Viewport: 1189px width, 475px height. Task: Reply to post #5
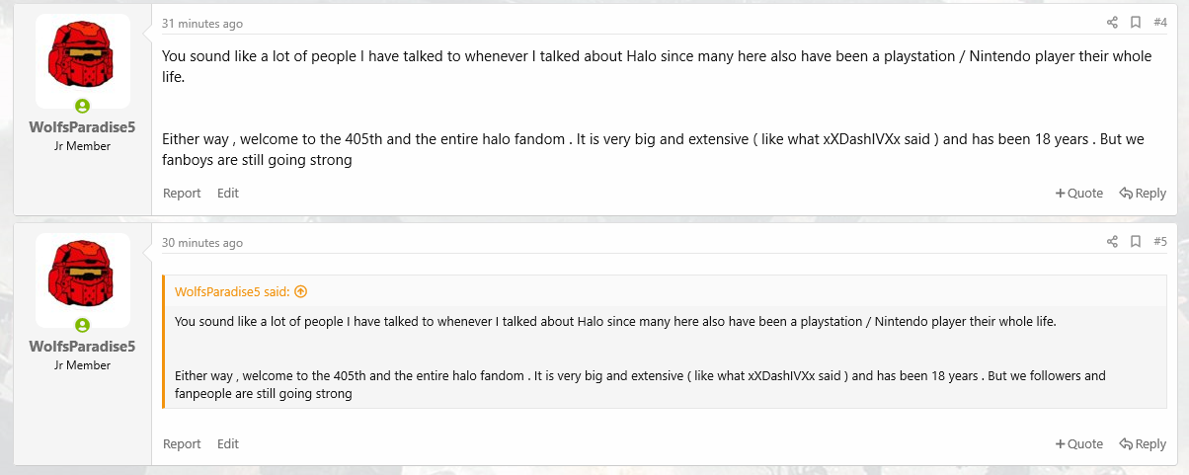point(1143,444)
